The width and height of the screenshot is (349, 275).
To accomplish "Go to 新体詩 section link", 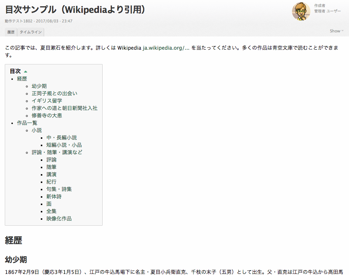I will pos(54,196).
